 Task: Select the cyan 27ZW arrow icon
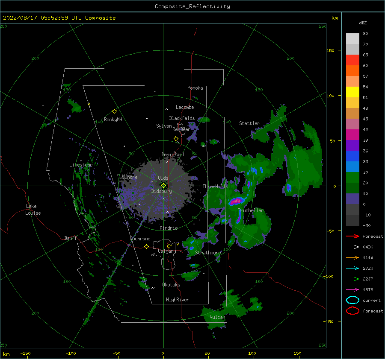[352, 269]
